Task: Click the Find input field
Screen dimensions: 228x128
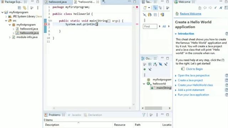Action: pyautogui.click(x=150, y=26)
